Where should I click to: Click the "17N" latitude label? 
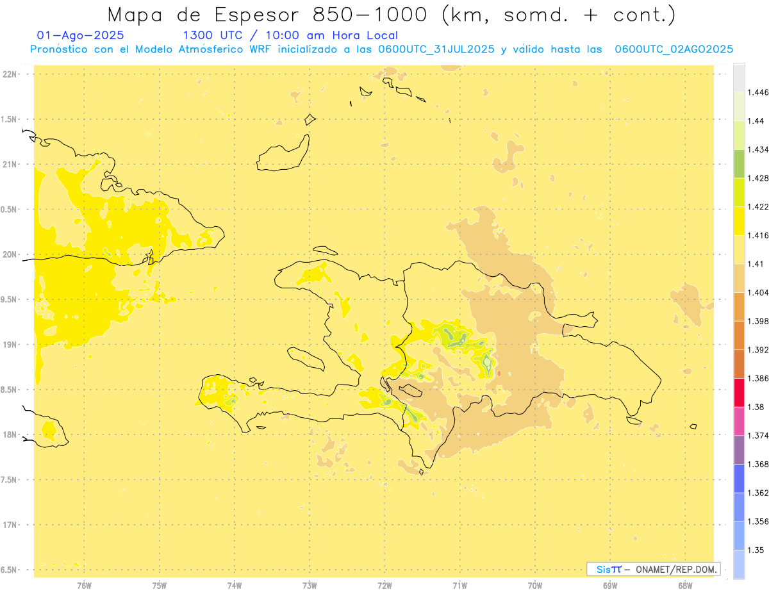[x=10, y=525]
